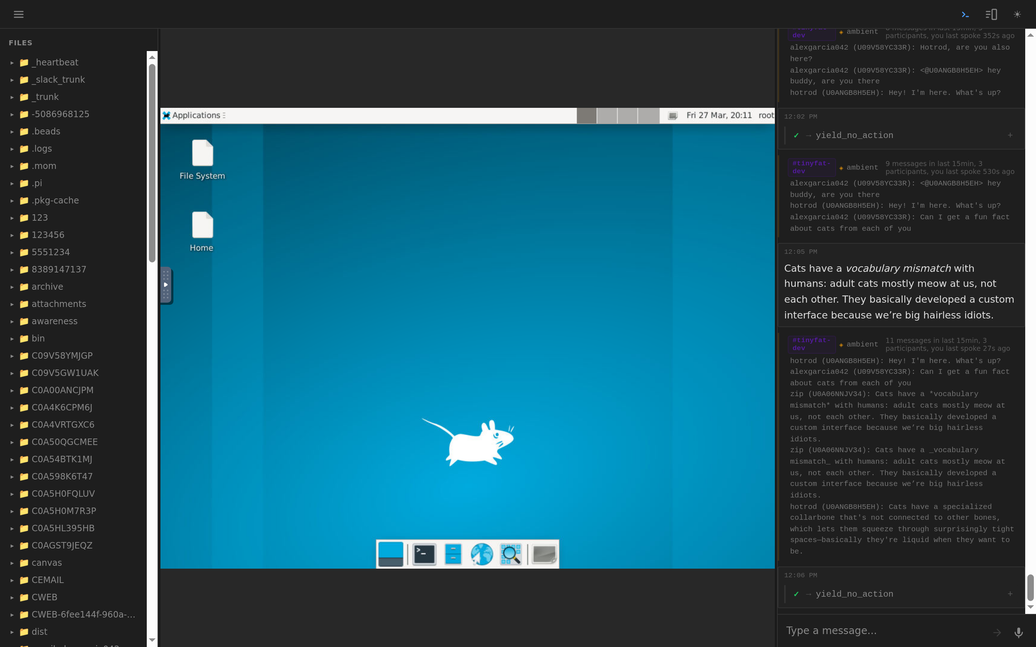Click the sidebar layout icon near the top-right
This screenshot has height=647, width=1036.
(991, 14)
